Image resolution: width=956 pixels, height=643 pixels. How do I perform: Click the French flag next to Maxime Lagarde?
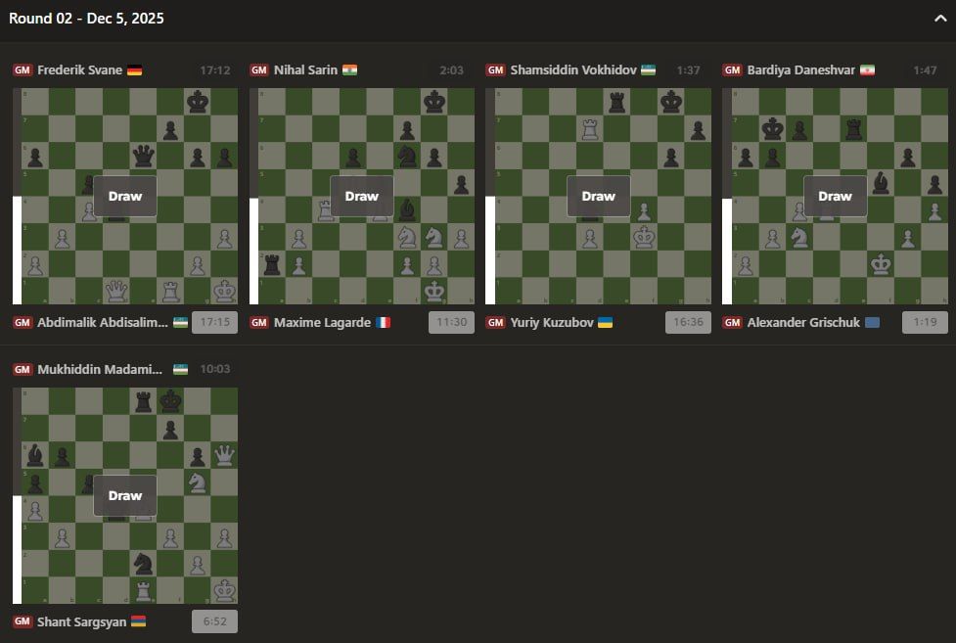[383, 322]
